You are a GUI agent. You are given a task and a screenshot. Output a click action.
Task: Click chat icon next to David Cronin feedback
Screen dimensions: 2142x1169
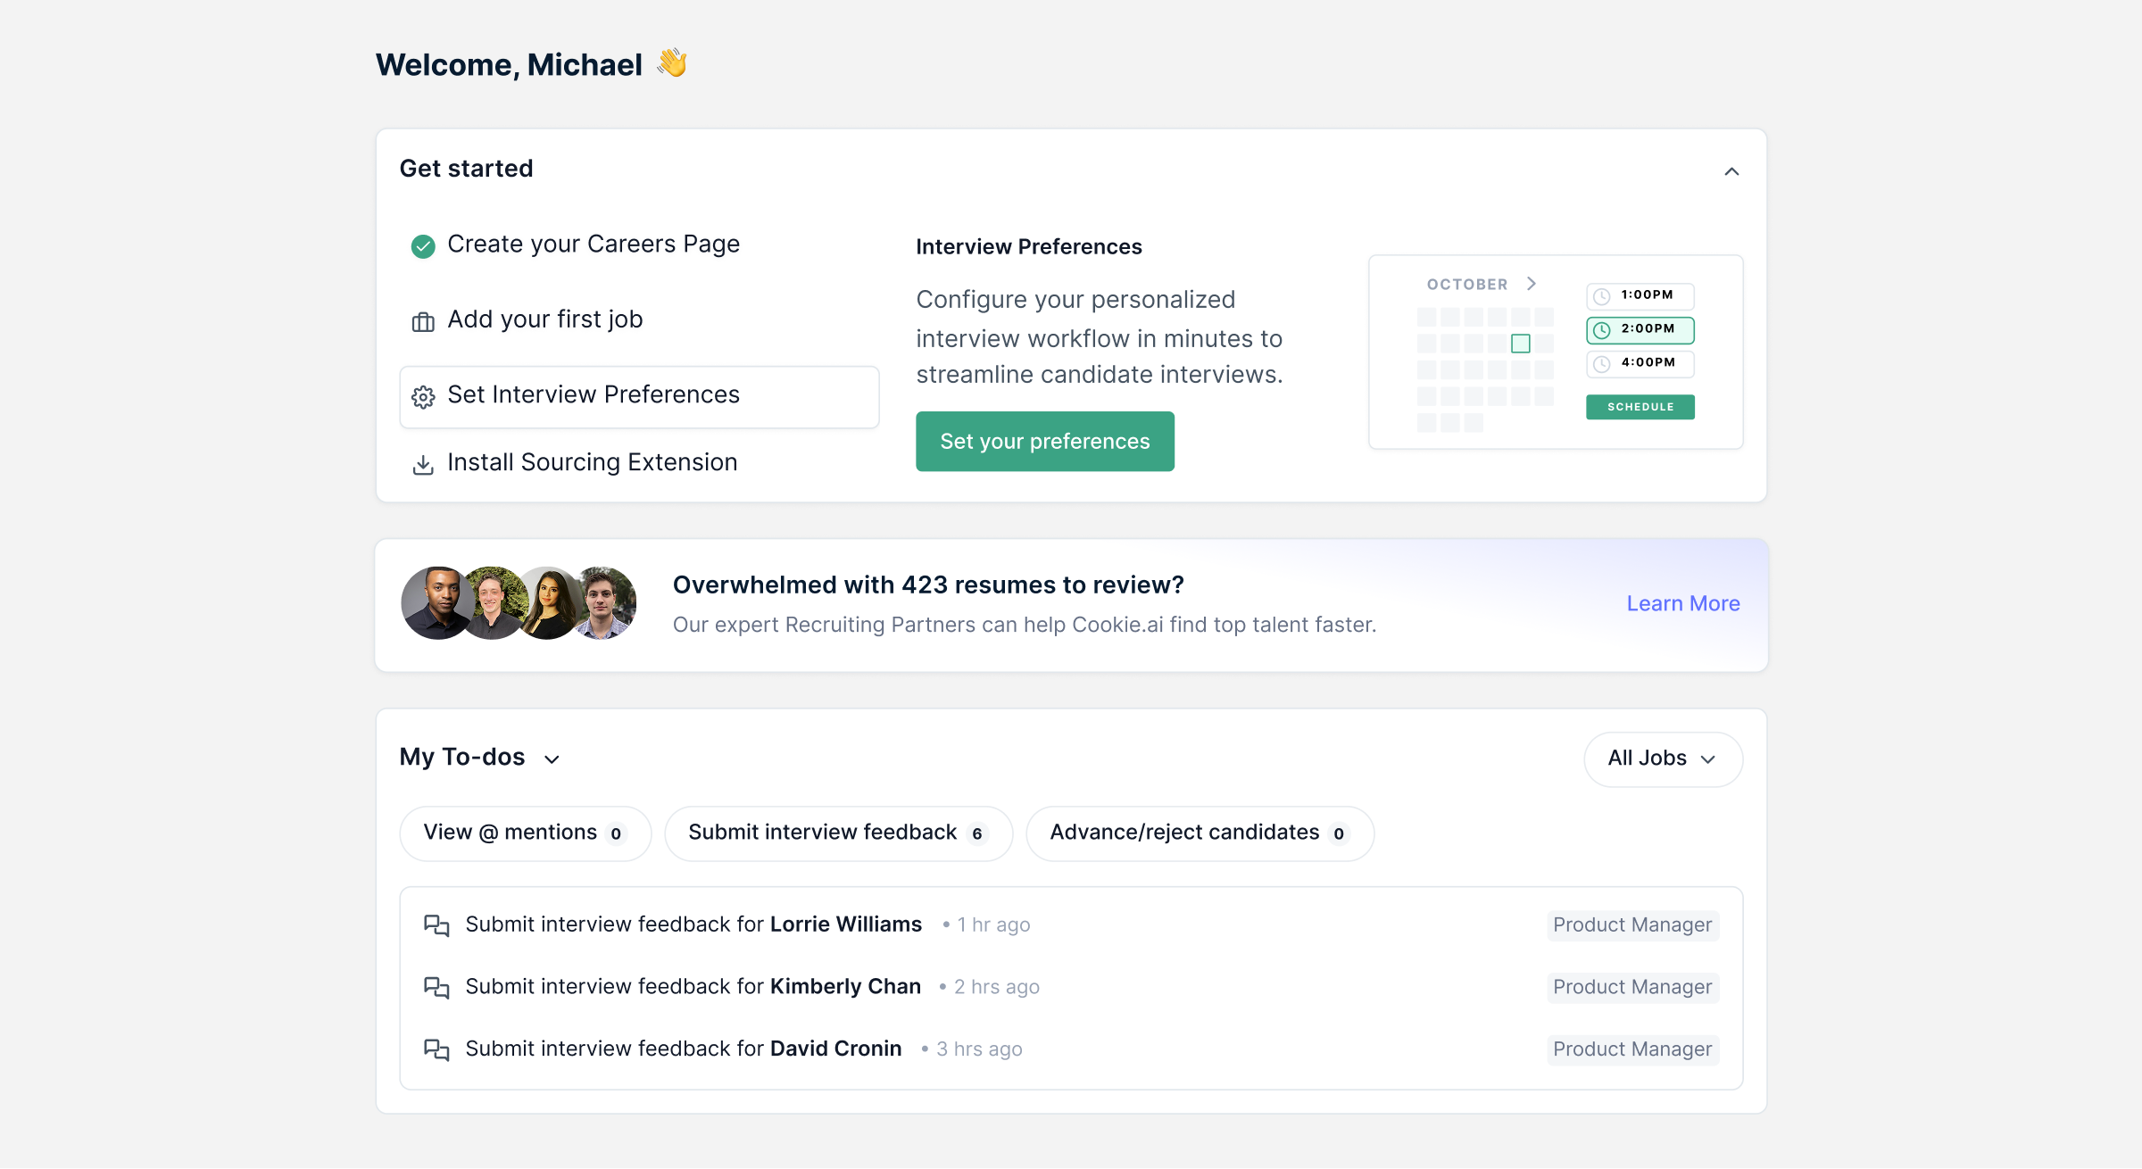436,1049
